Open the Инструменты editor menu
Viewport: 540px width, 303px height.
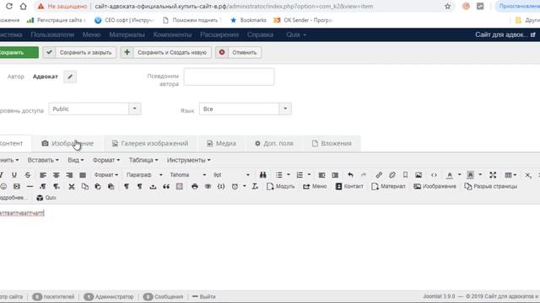(188, 160)
